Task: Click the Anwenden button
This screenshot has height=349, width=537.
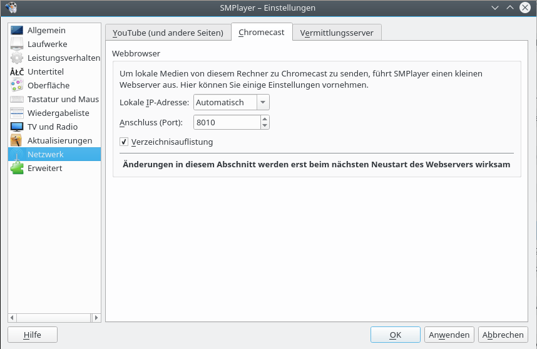Action: click(449, 335)
